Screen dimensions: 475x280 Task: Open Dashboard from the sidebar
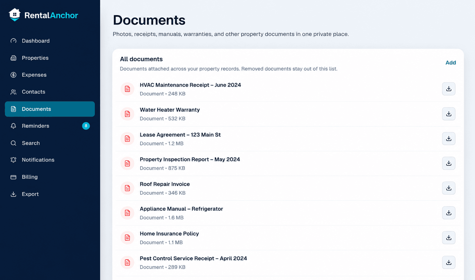[50, 41]
